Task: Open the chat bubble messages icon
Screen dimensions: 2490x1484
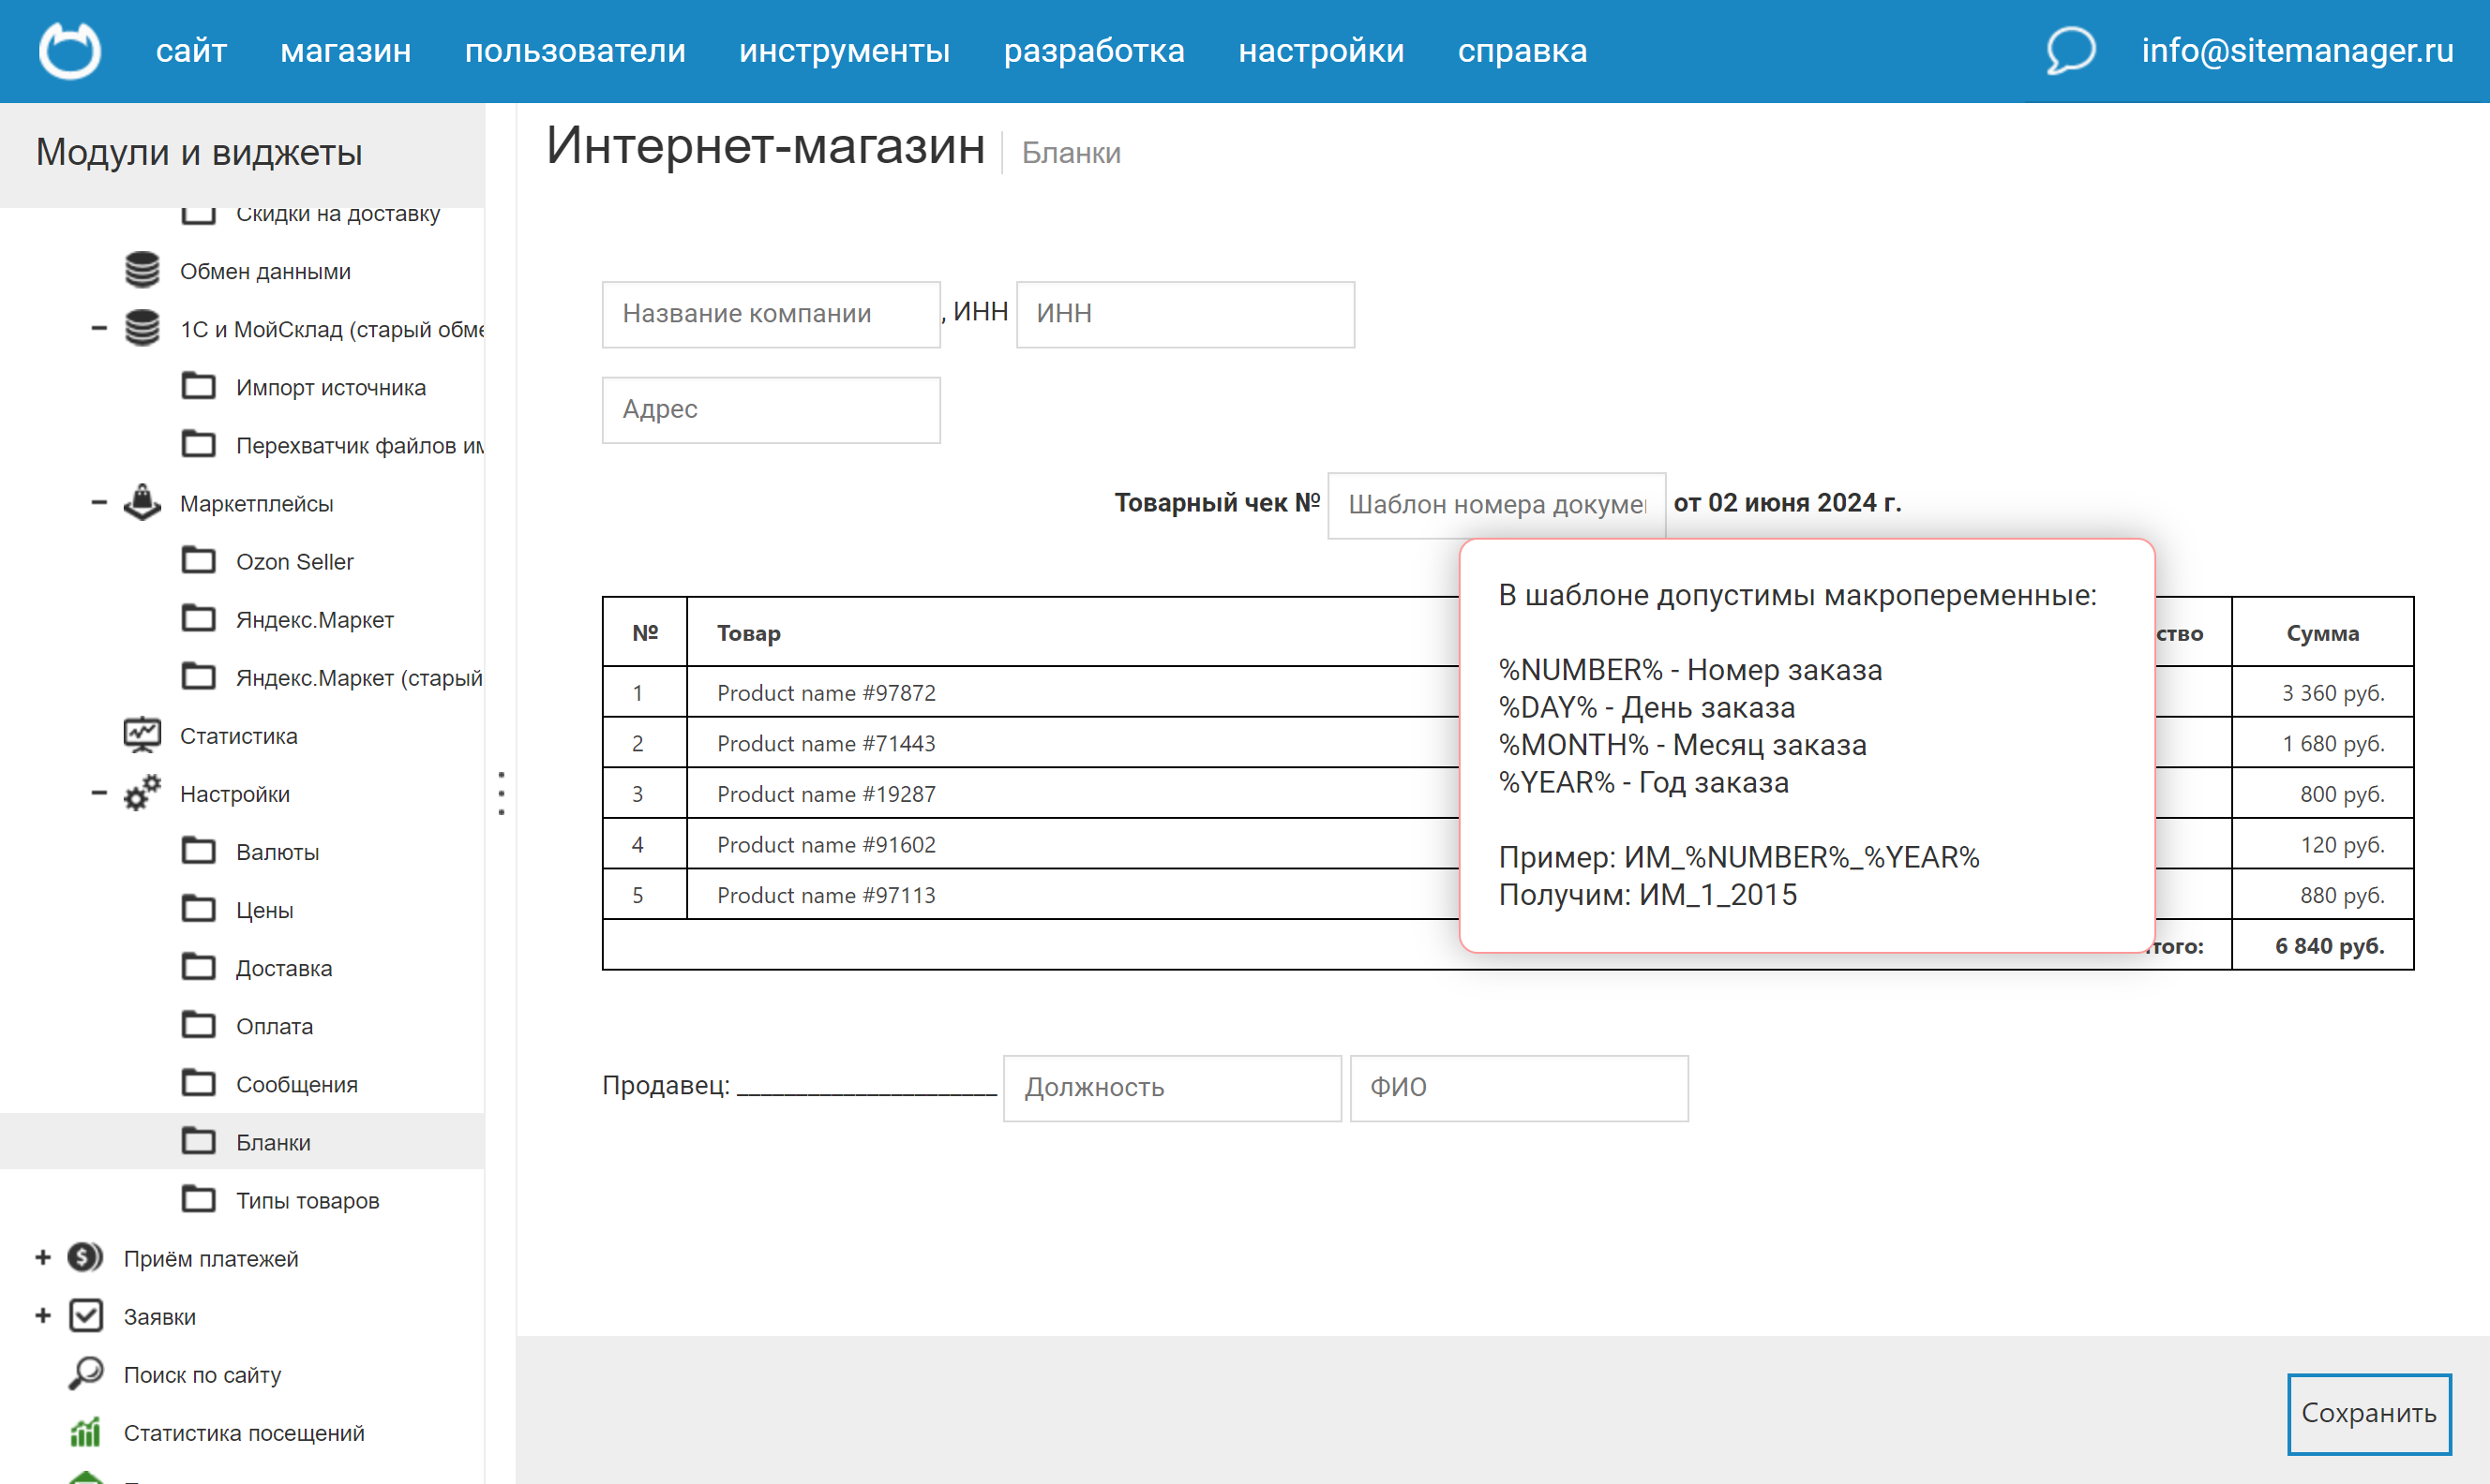Action: point(2070,50)
